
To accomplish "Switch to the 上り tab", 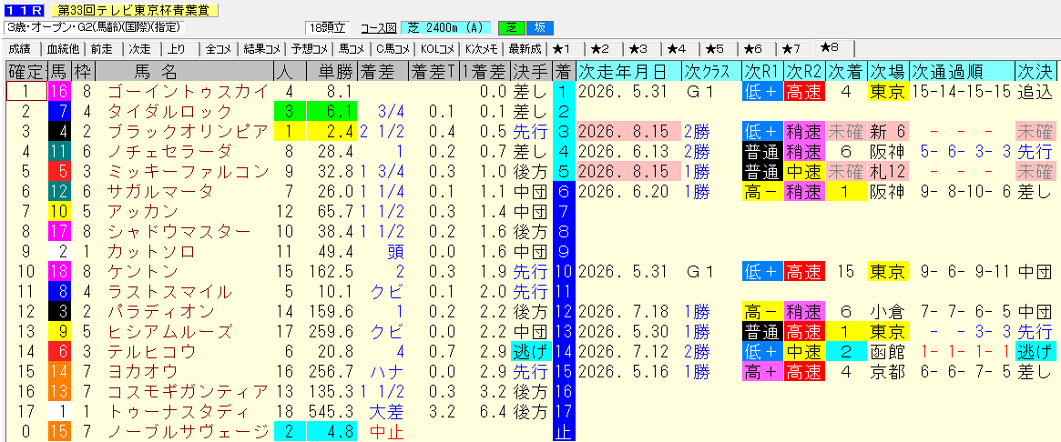I will pos(178,49).
